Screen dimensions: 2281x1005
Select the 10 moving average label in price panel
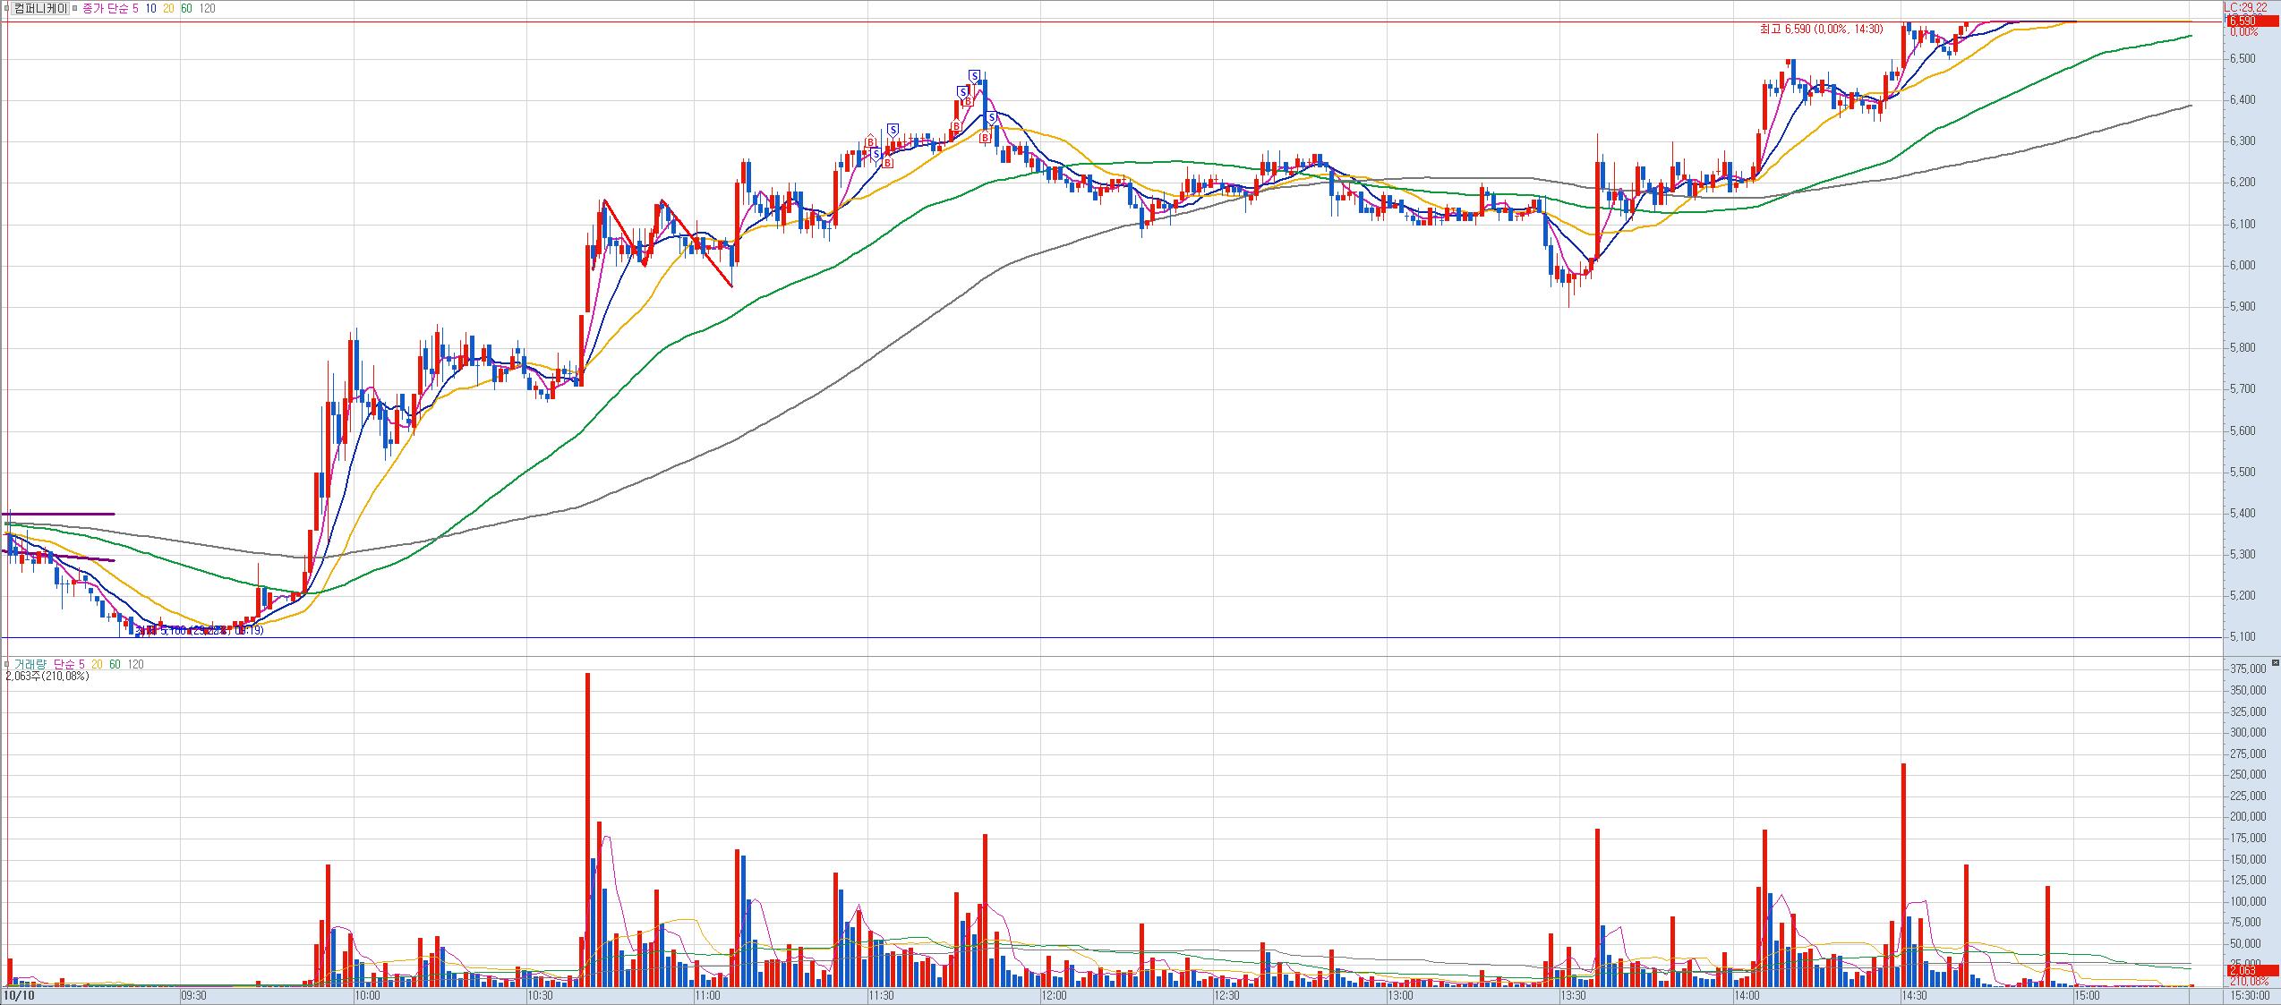[150, 8]
